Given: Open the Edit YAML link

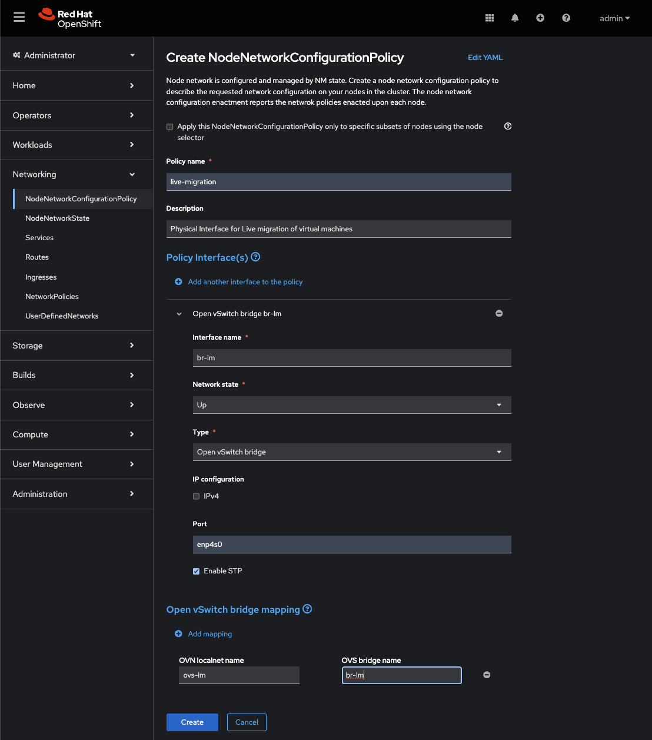Looking at the screenshot, I should pyautogui.click(x=485, y=58).
